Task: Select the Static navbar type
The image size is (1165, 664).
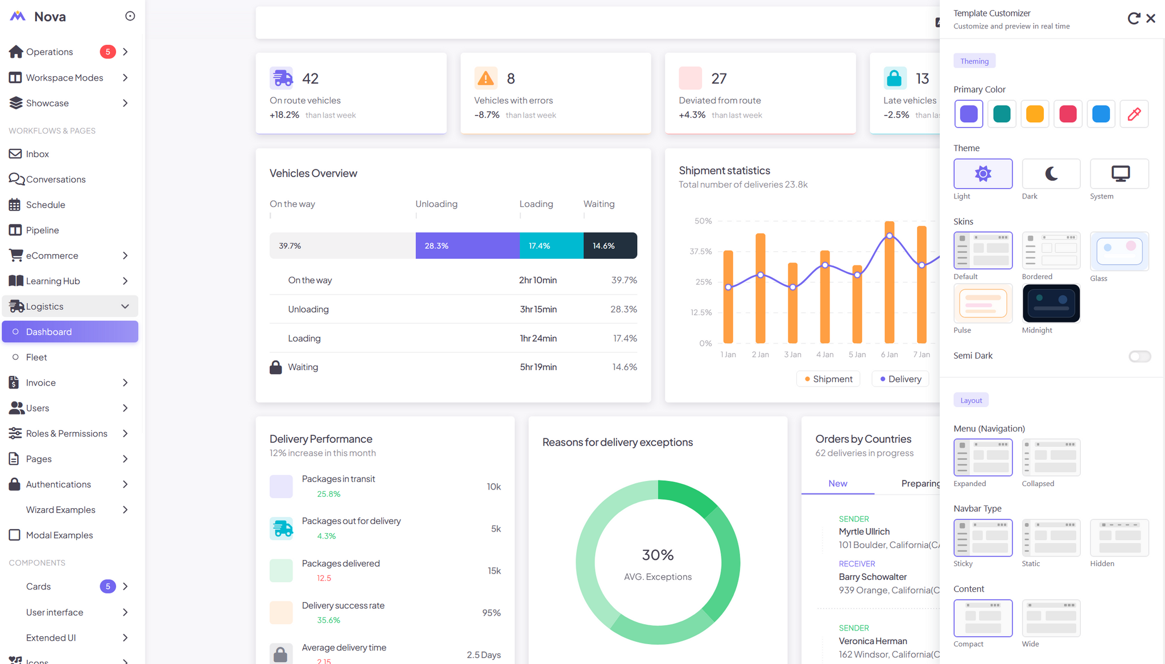Action: point(1051,538)
